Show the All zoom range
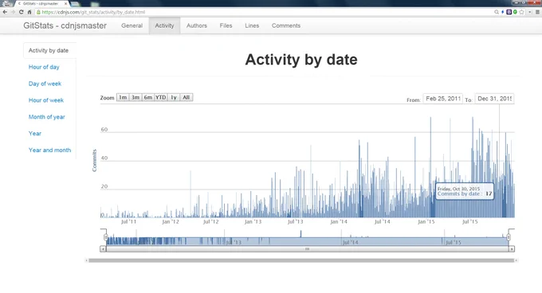 coord(186,97)
